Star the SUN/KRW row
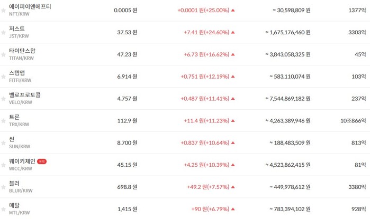 point(3,143)
